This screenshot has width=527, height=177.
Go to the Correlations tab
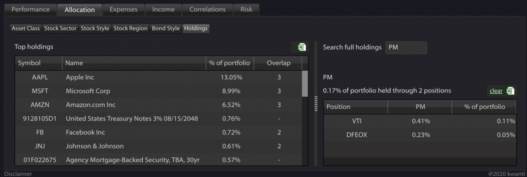point(207,9)
